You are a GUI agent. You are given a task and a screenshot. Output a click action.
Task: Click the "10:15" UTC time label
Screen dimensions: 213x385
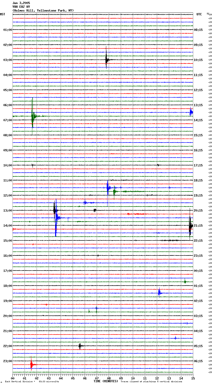click(x=198, y=60)
